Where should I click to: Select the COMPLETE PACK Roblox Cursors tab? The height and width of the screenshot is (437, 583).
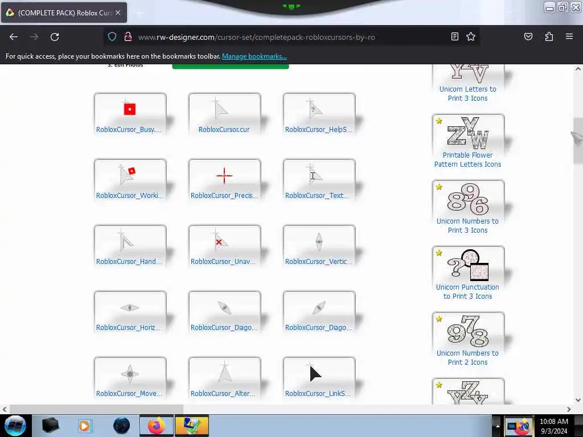64,13
